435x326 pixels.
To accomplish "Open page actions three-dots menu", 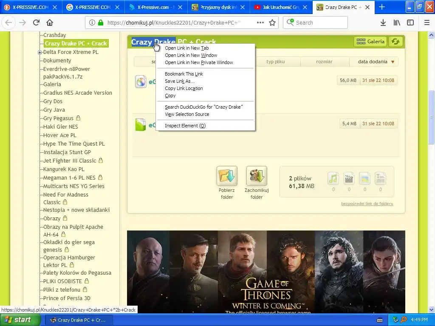I will (260, 23).
